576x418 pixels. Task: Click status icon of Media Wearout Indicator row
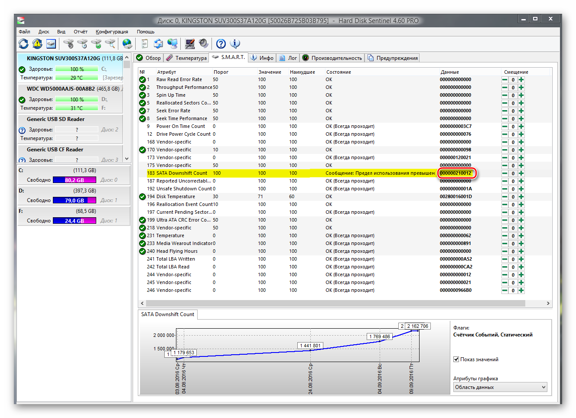[x=142, y=244]
